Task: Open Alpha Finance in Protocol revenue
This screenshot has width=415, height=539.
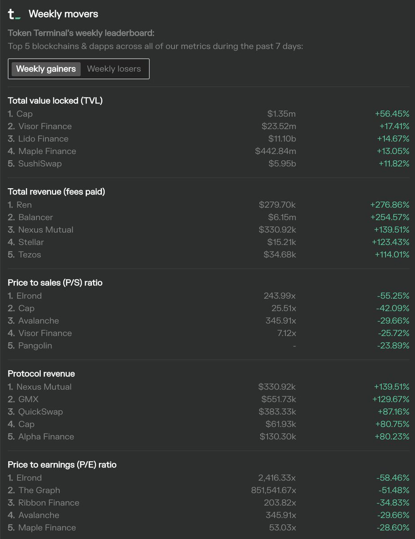Action: coord(46,437)
